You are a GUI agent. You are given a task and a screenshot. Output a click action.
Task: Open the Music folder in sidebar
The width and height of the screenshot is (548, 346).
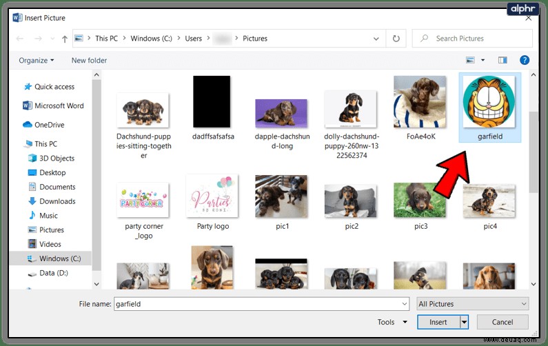coord(43,216)
